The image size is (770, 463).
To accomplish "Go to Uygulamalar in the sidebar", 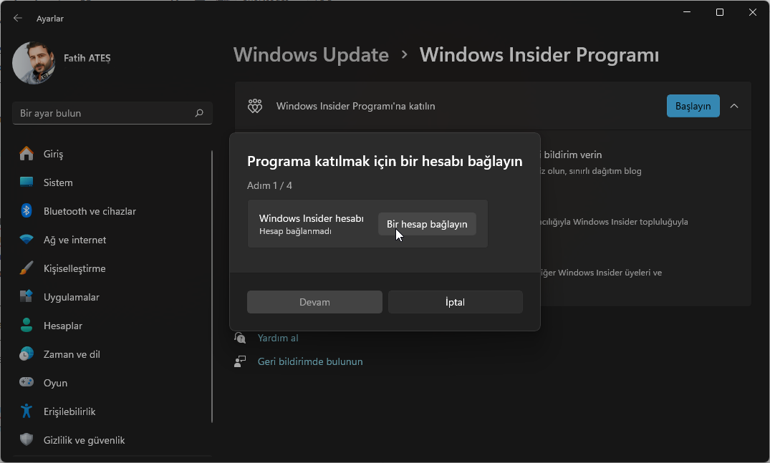I will 71,297.
